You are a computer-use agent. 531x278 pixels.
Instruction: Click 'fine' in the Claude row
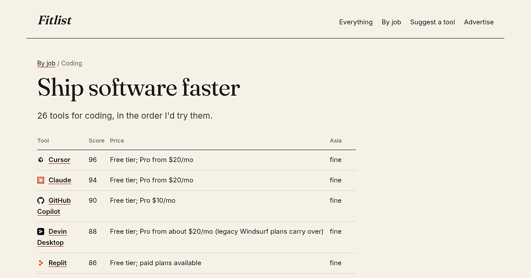(335, 180)
